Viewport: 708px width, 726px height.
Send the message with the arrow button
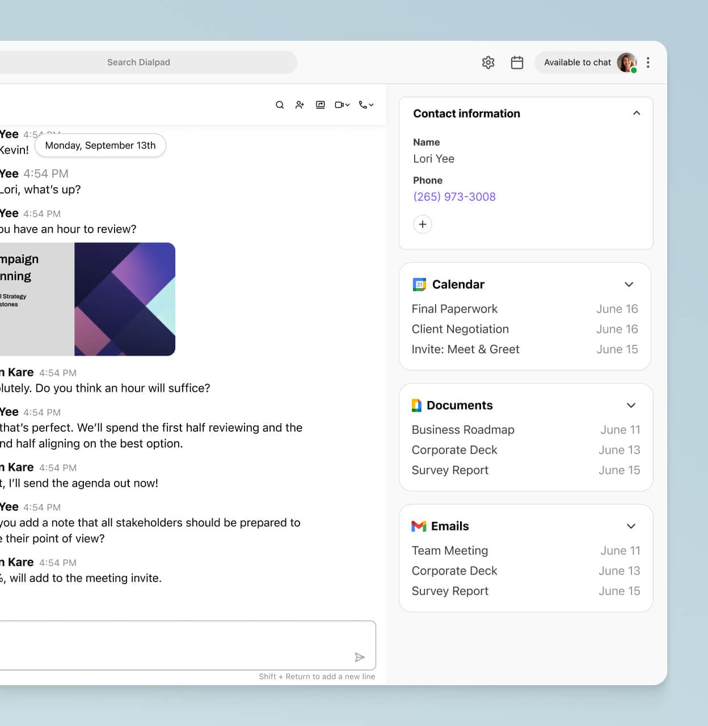(360, 657)
